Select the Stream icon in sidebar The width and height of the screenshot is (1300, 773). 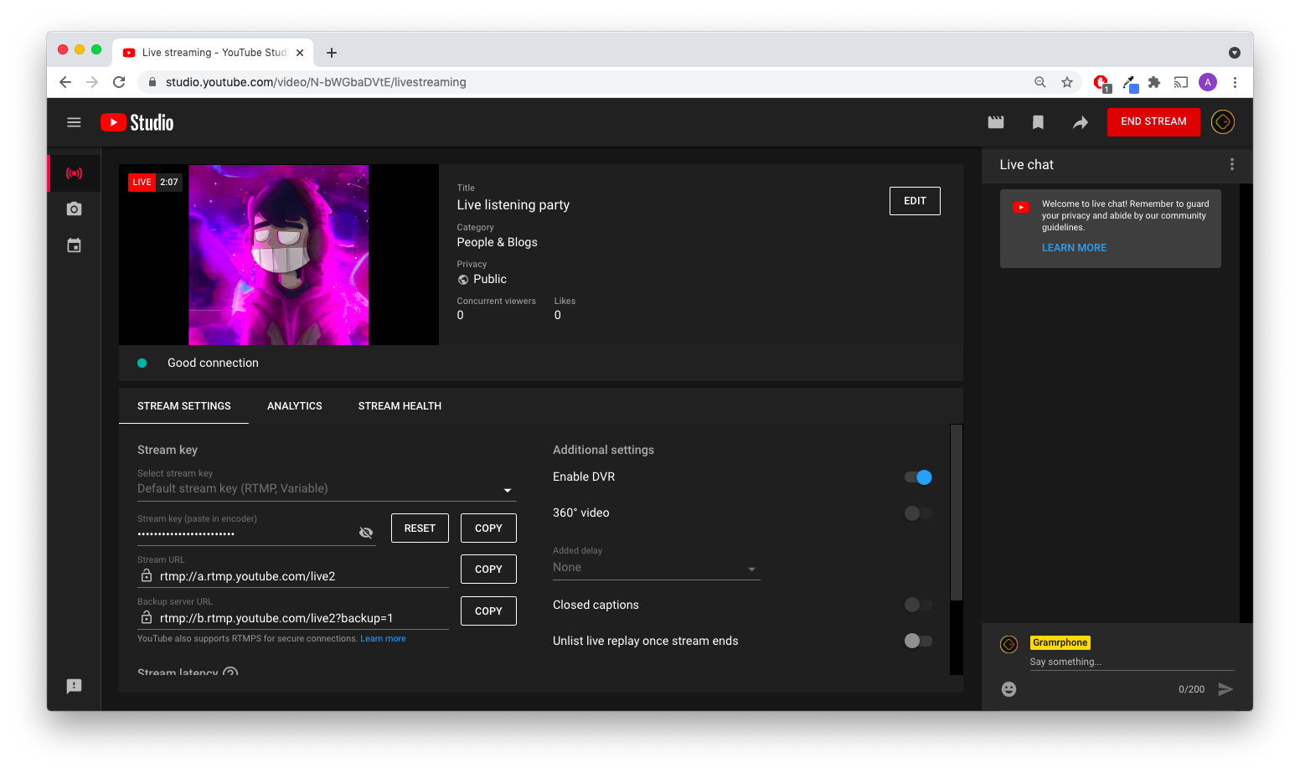tap(75, 173)
